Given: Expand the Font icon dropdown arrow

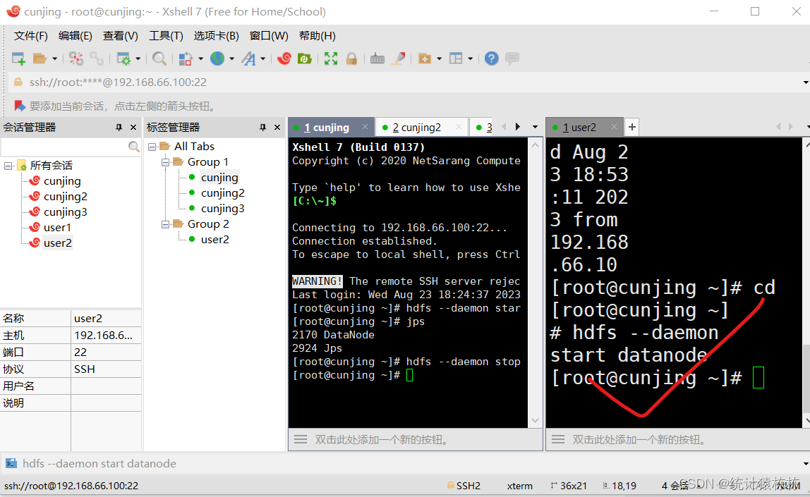Looking at the screenshot, I should click(263, 59).
